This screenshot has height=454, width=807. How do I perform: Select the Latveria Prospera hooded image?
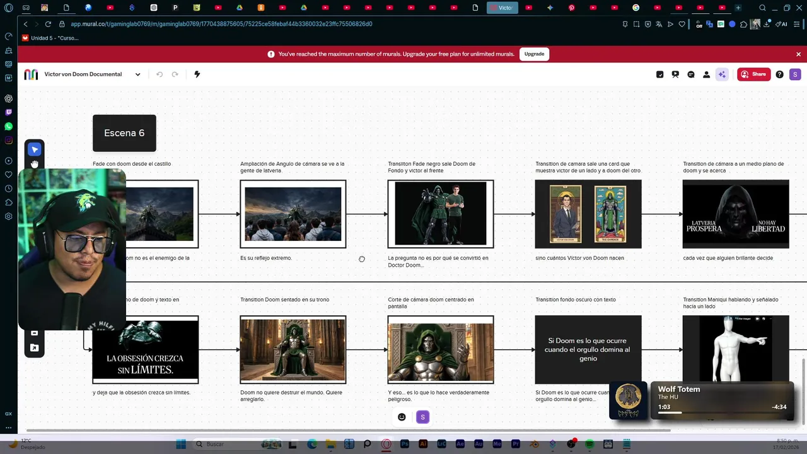coord(736,214)
